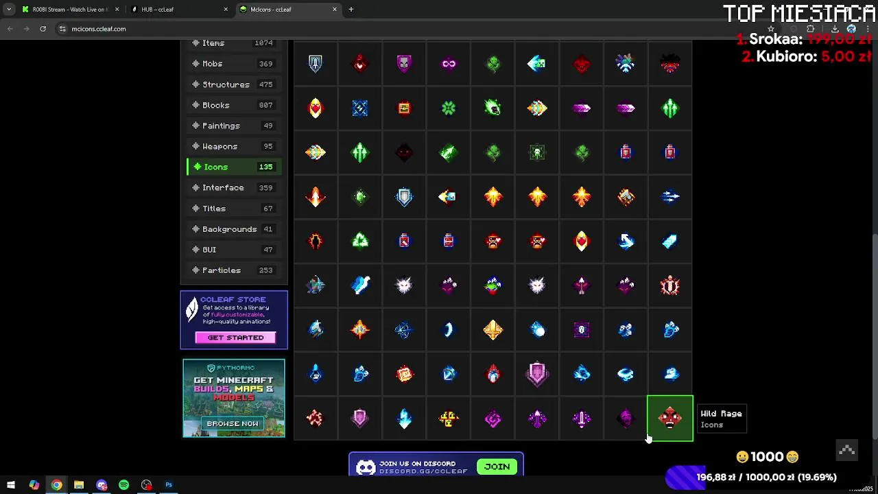Choose the green frog with skulls icon
This screenshot has width=878, height=494.
pos(493,285)
